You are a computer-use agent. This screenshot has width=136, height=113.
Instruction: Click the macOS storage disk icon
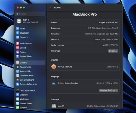[x=54, y=106]
